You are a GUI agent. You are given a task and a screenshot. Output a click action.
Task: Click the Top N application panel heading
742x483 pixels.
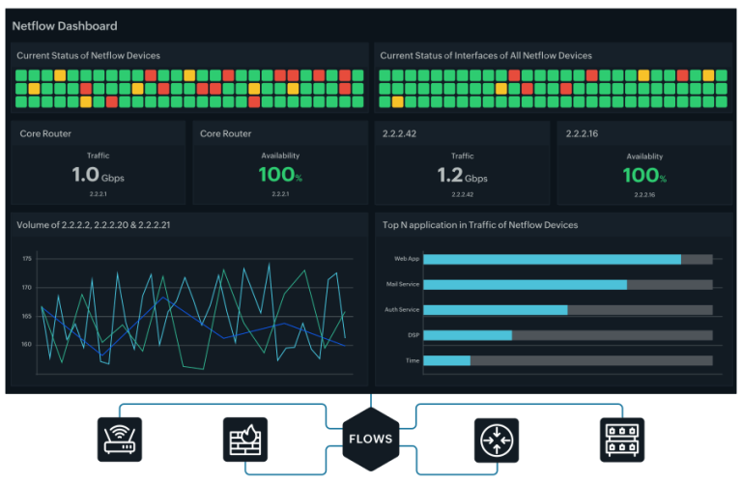coord(480,225)
